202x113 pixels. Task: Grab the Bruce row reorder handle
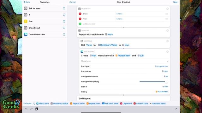click(167, 14)
